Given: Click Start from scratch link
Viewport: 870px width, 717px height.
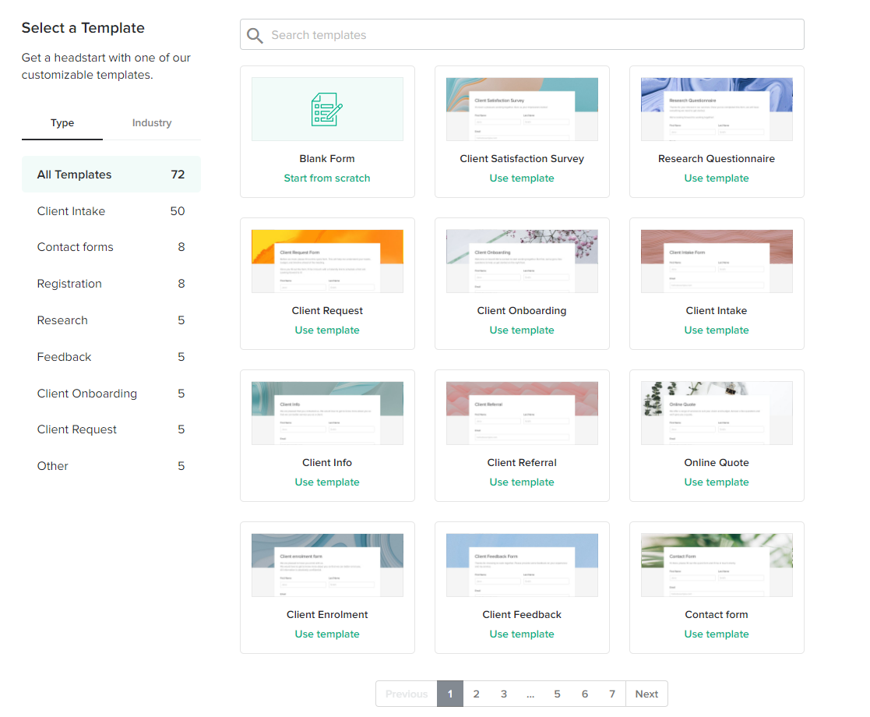Looking at the screenshot, I should tap(327, 178).
